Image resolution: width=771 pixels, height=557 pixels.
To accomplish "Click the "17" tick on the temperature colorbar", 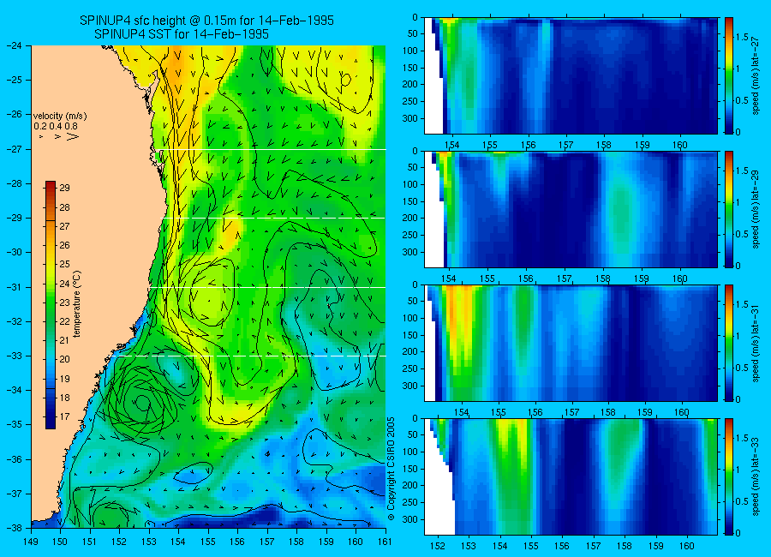I will click(65, 416).
